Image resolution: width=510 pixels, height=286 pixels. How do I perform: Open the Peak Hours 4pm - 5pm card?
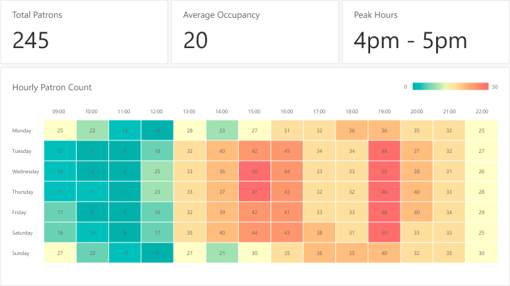click(425, 32)
